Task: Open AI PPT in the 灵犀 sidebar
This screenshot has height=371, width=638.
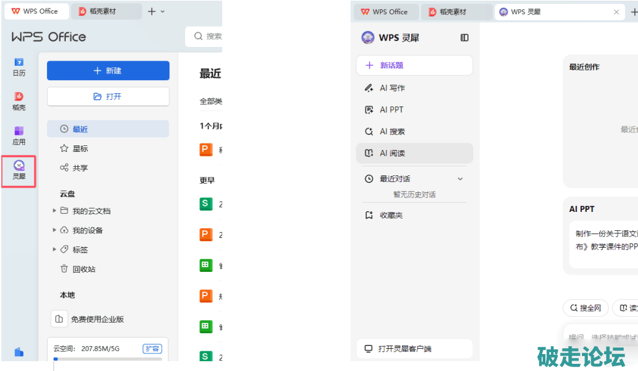Action: [391, 110]
